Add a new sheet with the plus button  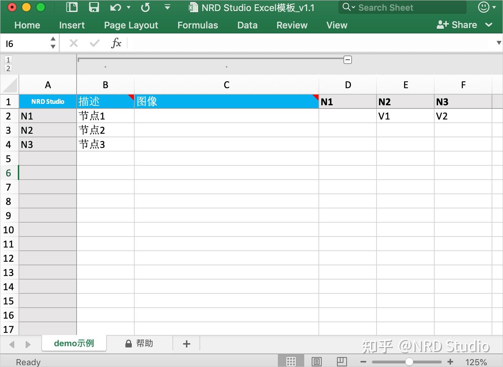pos(186,343)
